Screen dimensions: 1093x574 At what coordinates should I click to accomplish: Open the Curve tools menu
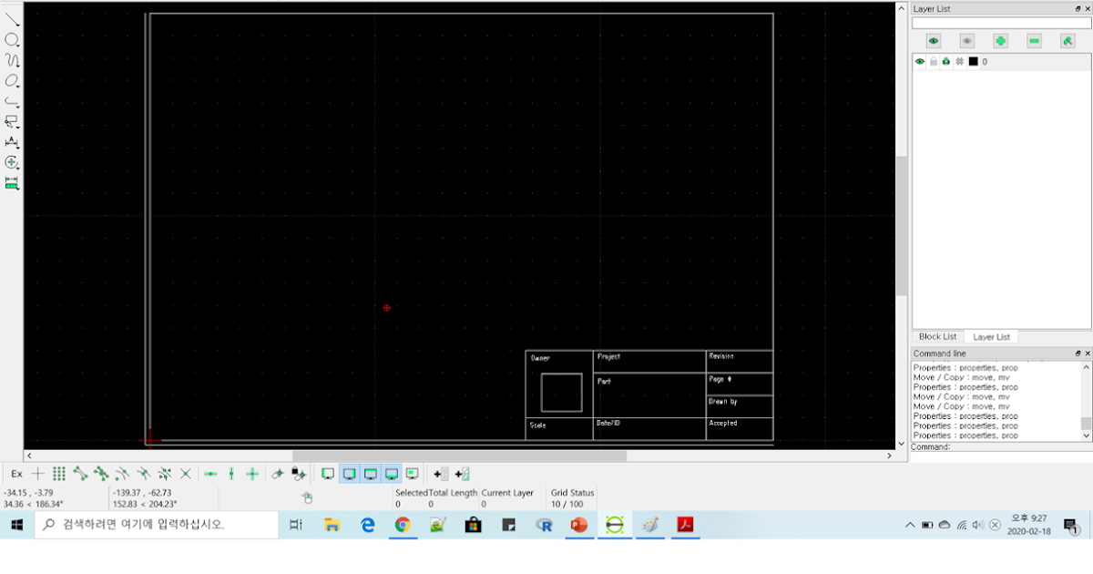coord(12,60)
